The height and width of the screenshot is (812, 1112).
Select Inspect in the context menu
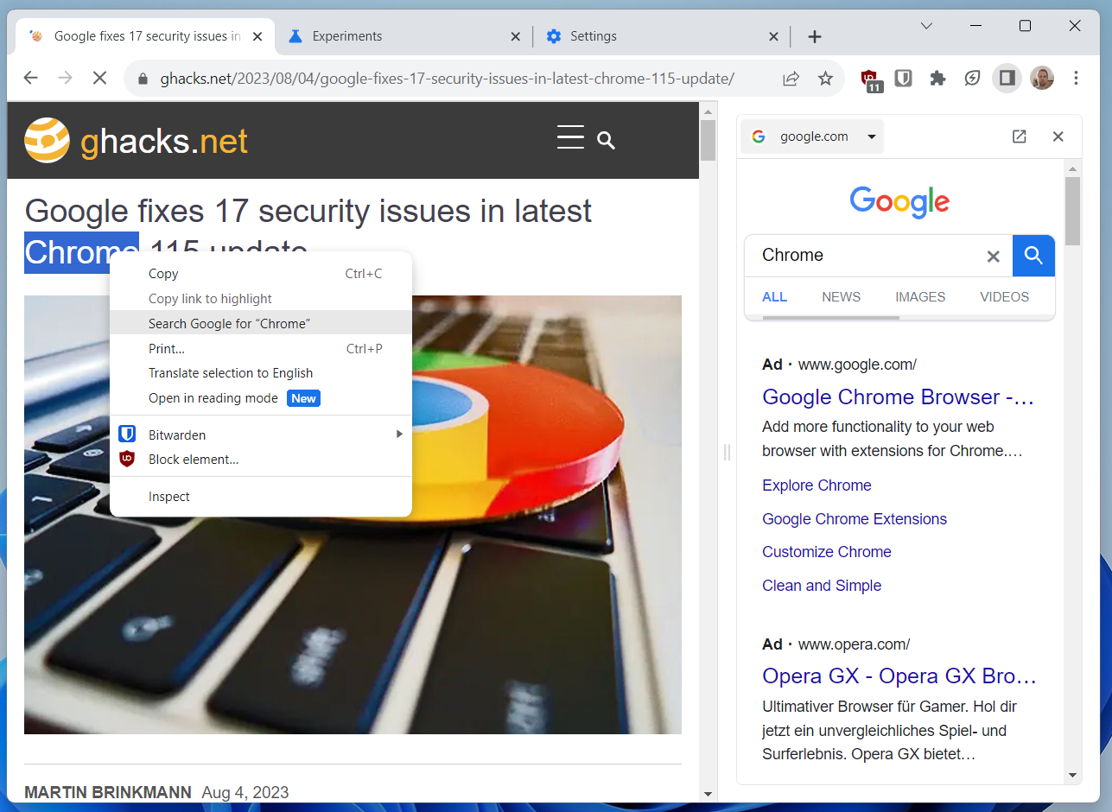[x=261, y=497]
